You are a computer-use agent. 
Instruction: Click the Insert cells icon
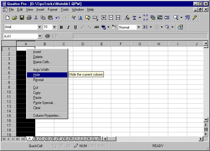[104, 18]
